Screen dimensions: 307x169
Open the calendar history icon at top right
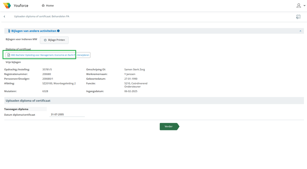click(x=298, y=17)
